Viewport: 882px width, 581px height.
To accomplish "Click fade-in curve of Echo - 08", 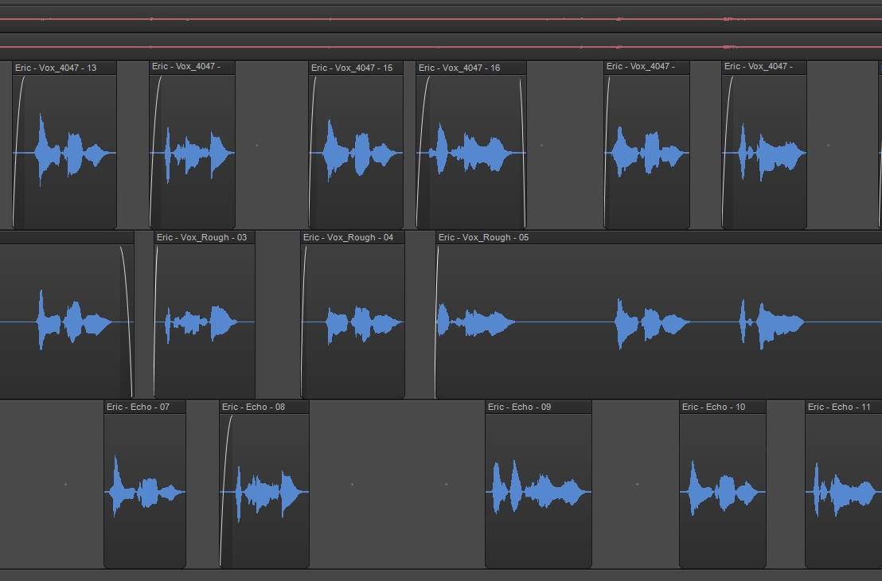I will click(224, 473).
